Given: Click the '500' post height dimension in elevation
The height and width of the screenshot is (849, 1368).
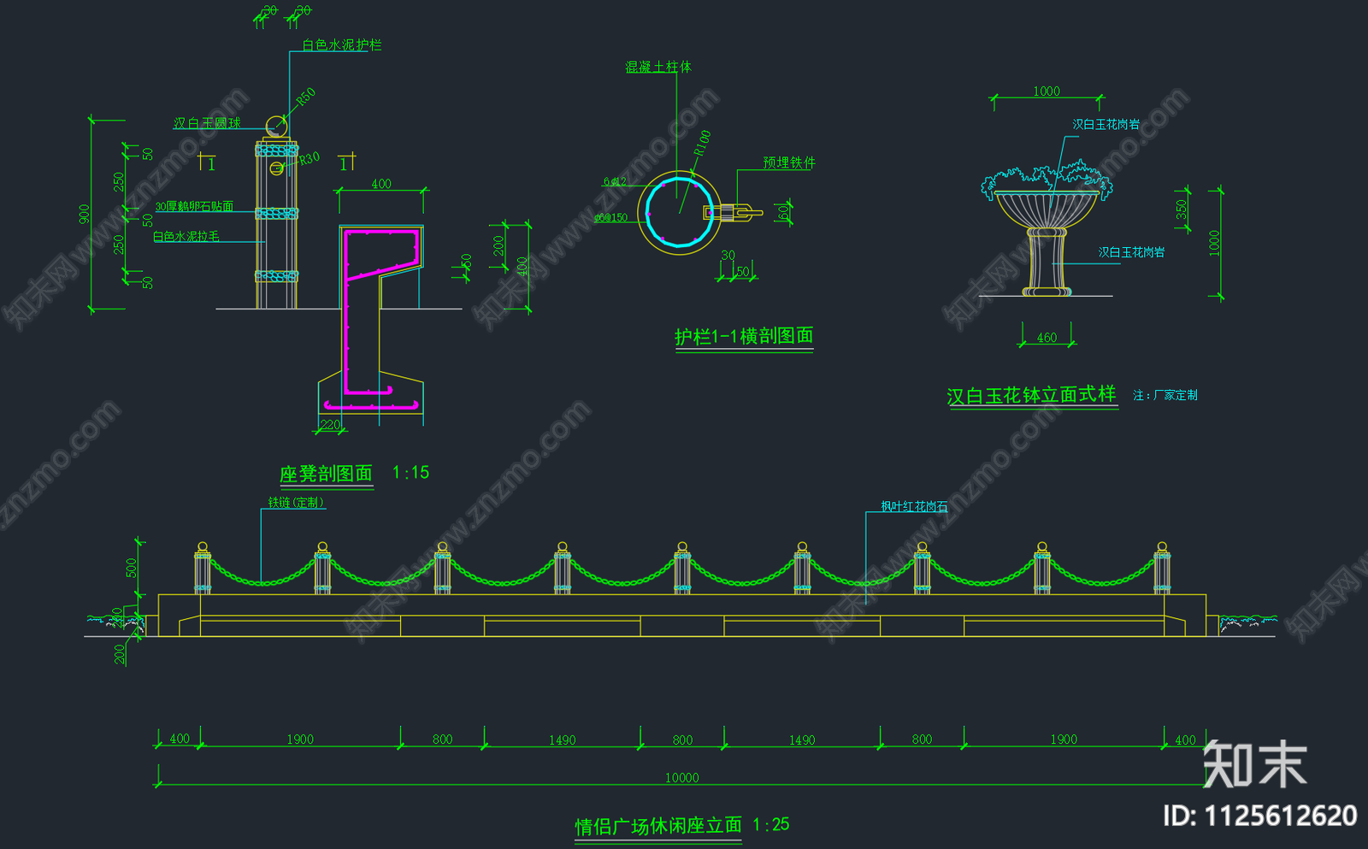Looking at the screenshot, I should pos(132,568).
